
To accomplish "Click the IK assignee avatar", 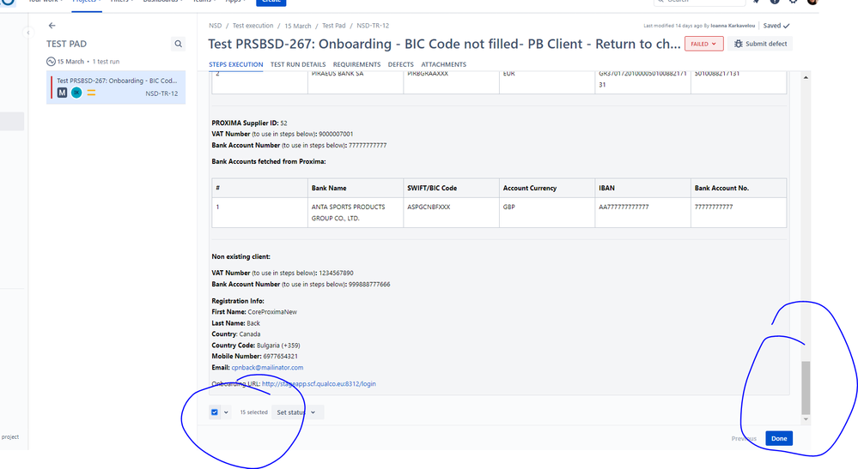I will click(x=76, y=93).
